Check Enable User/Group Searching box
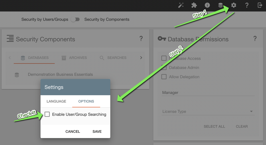 pyautogui.click(x=47, y=114)
